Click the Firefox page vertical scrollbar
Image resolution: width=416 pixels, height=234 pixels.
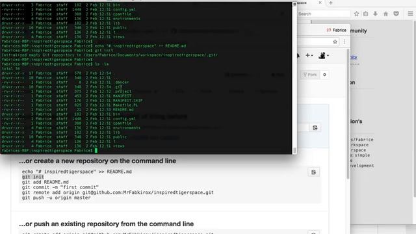click(415, 109)
